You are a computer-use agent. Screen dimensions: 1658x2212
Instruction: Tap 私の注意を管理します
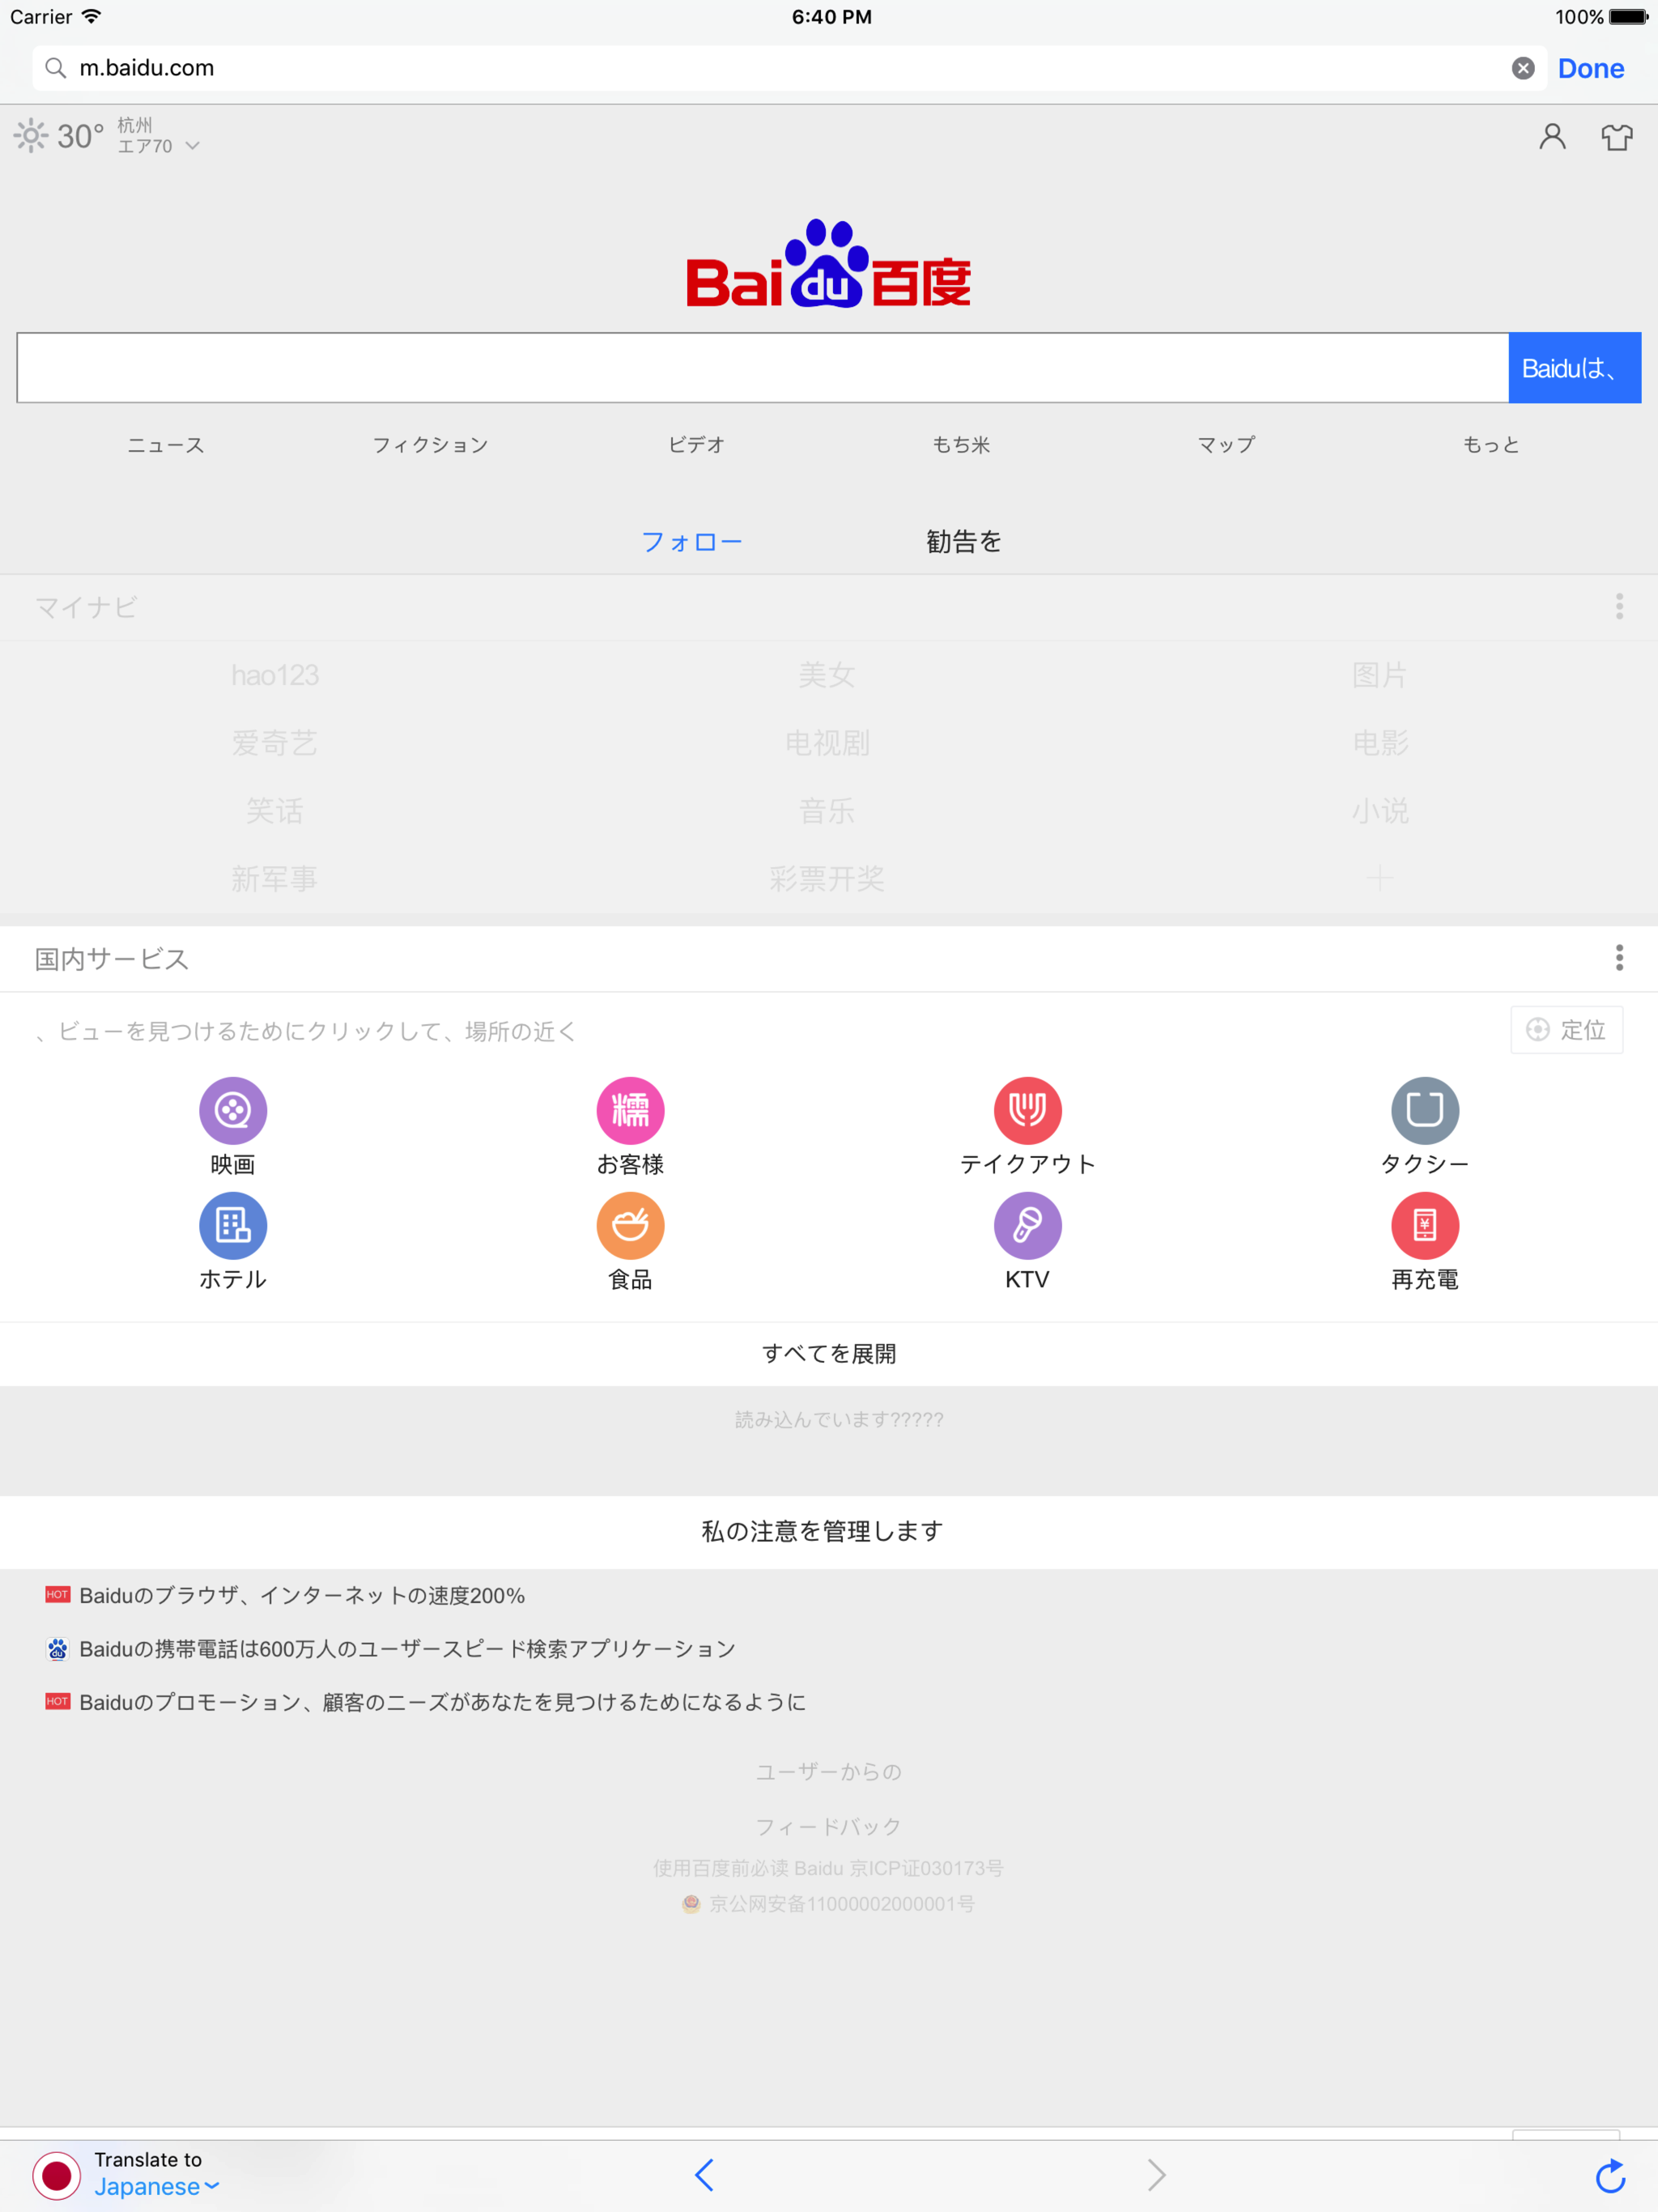[x=822, y=1532]
